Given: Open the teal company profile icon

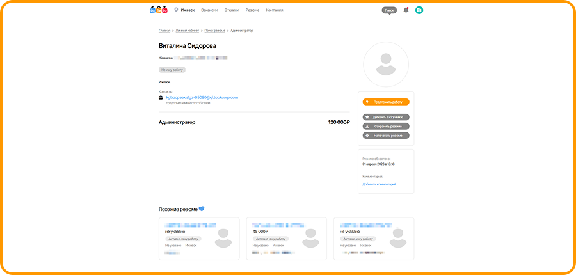Looking at the screenshot, I should [x=419, y=10].
